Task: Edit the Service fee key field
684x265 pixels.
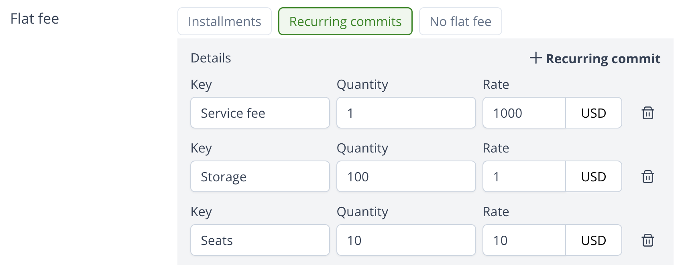Action: click(x=260, y=113)
